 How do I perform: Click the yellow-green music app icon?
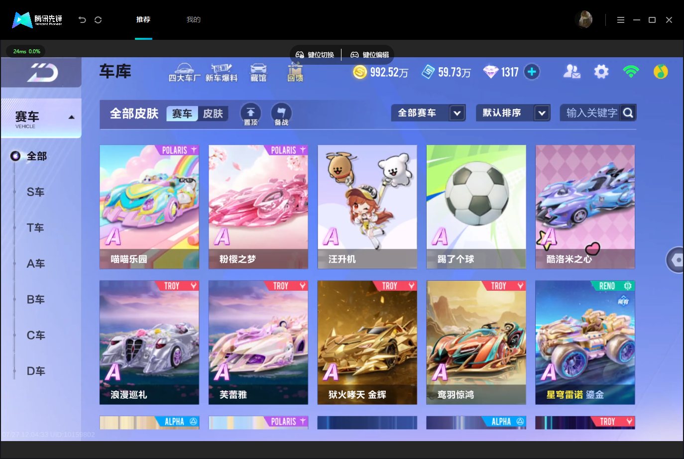point(661,72)
